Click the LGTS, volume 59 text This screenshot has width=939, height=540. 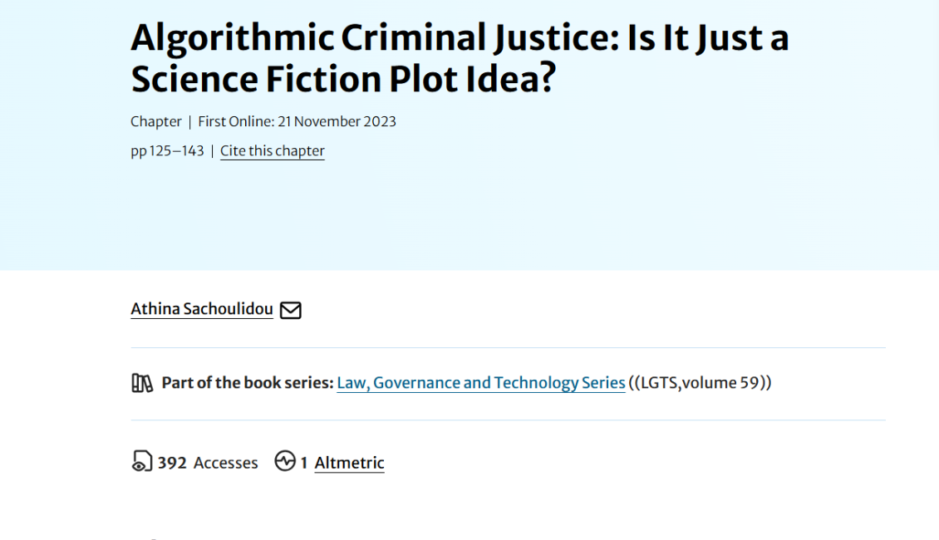(x=701, y=383)
